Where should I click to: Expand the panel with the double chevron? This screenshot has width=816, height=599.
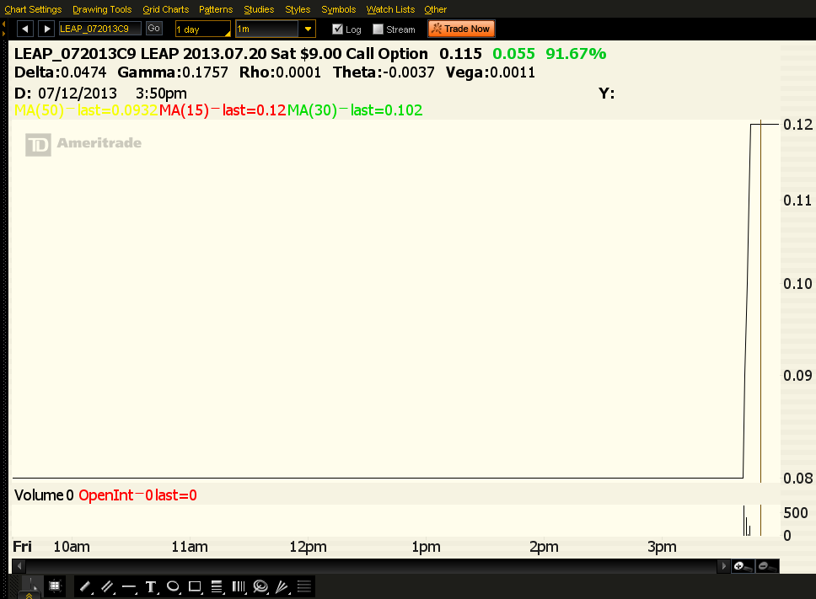tap(29, 595)
